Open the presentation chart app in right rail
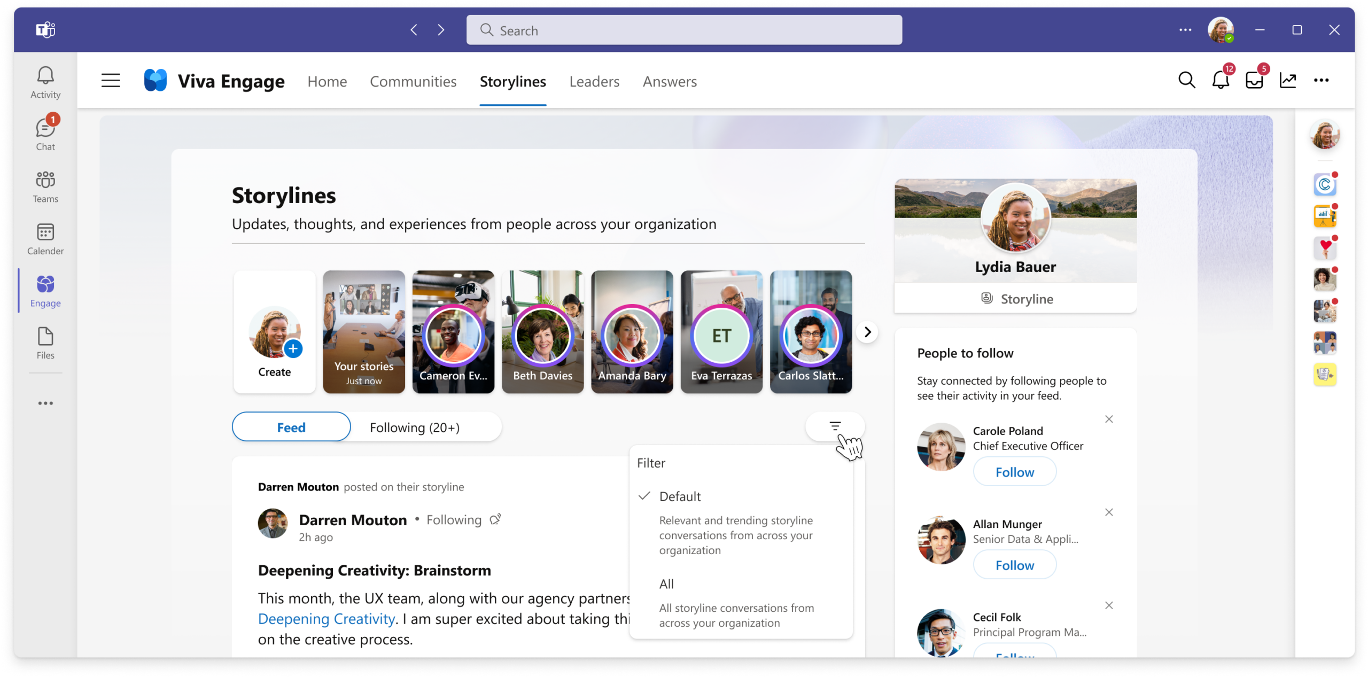 (1325, 216)
